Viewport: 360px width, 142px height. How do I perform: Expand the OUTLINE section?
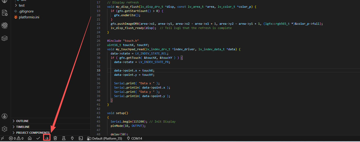(22, 121)
